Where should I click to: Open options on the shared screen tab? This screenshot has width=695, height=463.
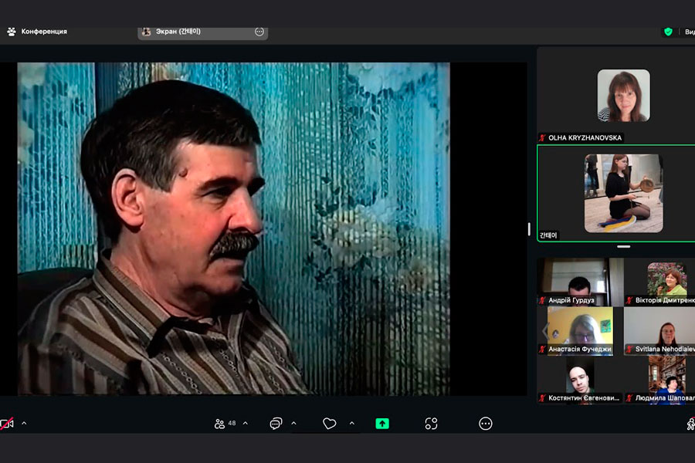259,32
